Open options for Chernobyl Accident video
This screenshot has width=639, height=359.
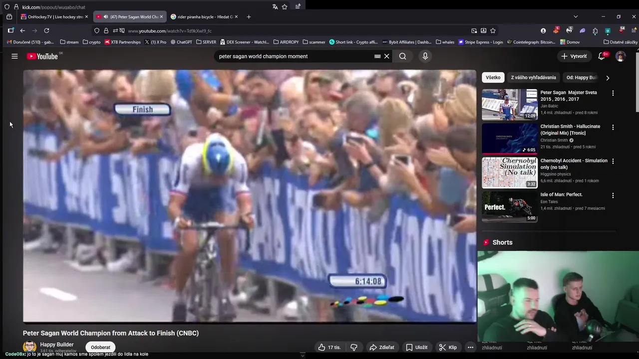point(613,162)
